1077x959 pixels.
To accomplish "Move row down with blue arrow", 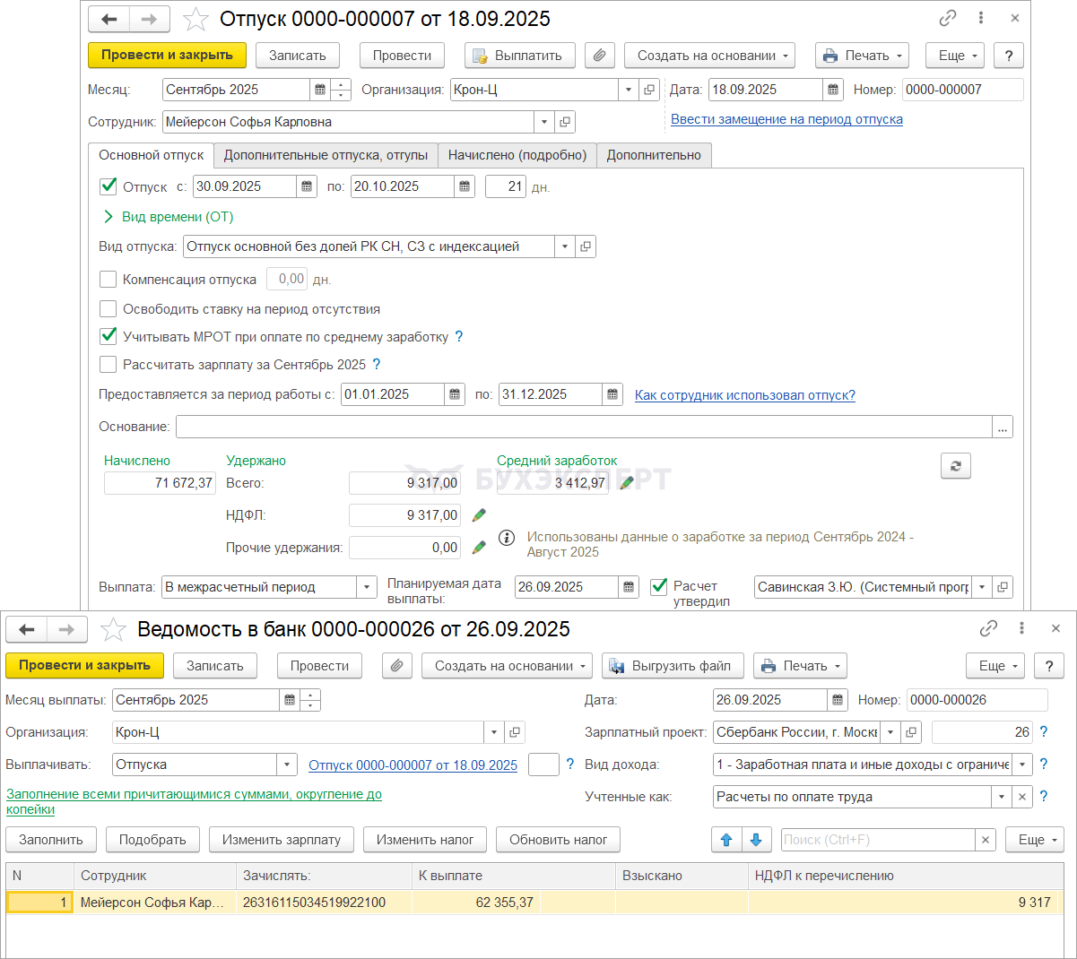I will [755, 840].
